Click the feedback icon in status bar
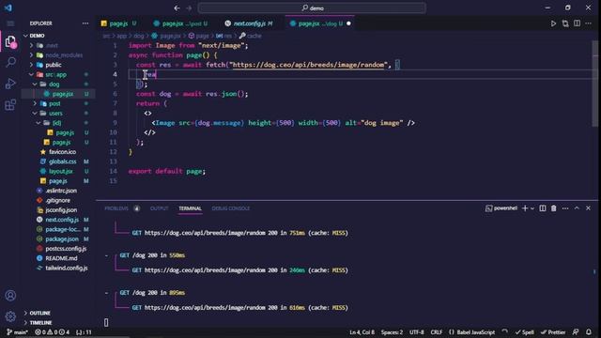 click(x=576, y=331)
